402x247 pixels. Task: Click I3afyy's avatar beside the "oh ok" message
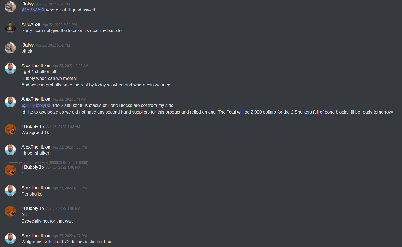pos(10,48)
